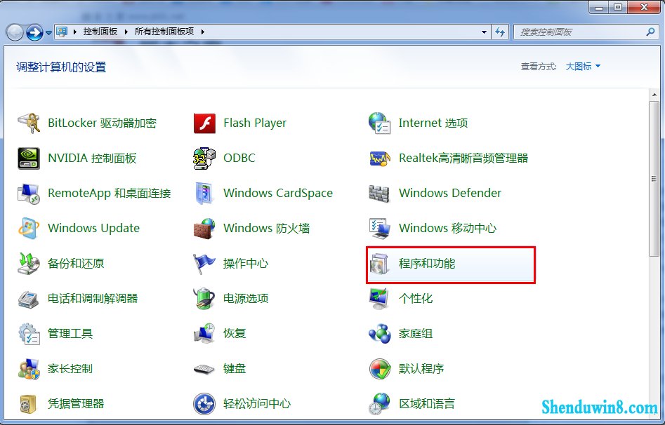Click the address bar refresh button
This screenshot has height=425, width=665.
500,32
